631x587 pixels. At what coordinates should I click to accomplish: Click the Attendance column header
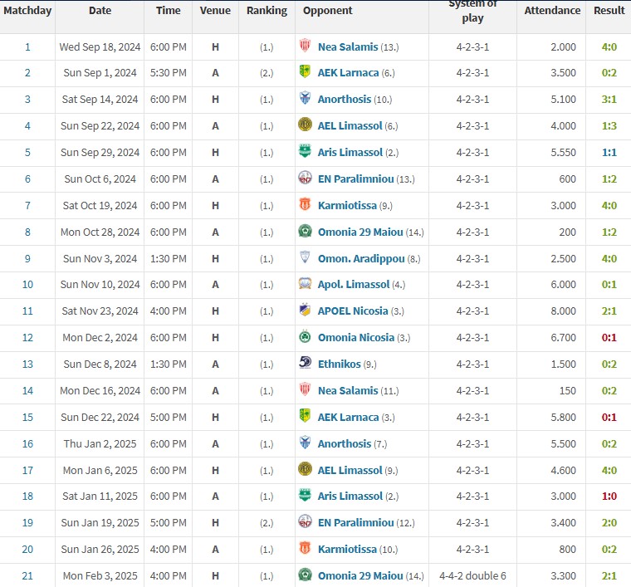pos(552,11)
